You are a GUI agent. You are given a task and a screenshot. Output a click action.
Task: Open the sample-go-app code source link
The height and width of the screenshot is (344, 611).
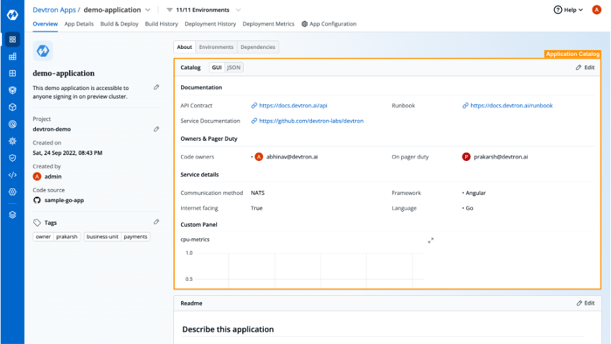point(64,200)
